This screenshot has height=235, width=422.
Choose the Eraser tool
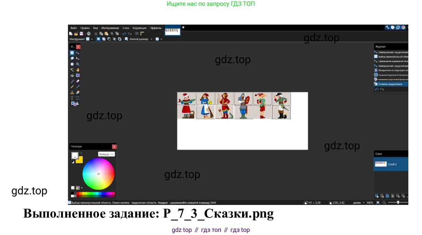click(x=78, y=81)
